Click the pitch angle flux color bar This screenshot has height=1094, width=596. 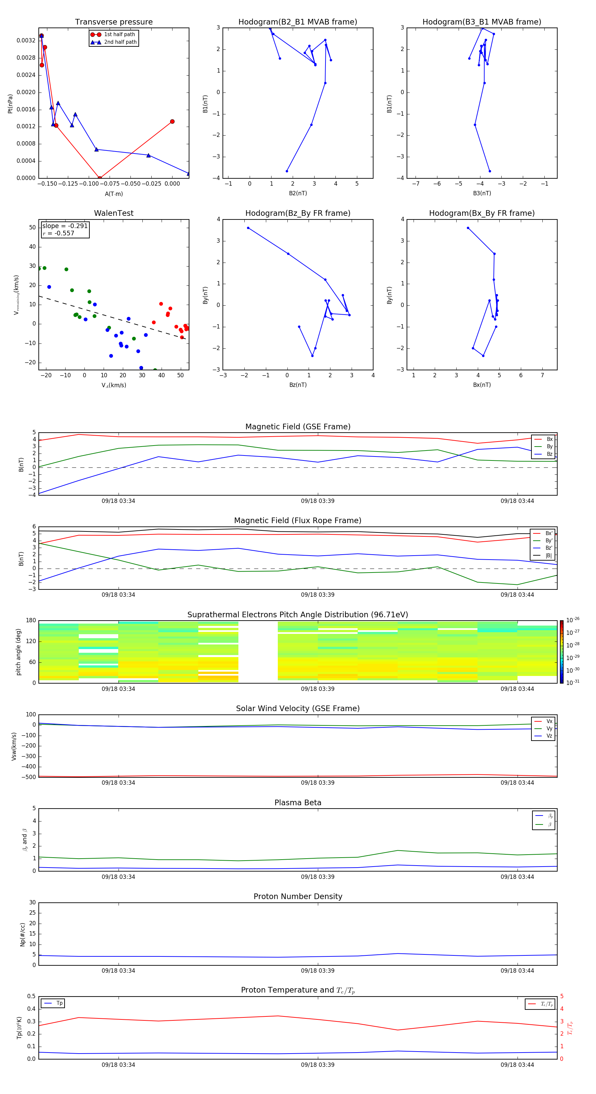pos(562,652)
